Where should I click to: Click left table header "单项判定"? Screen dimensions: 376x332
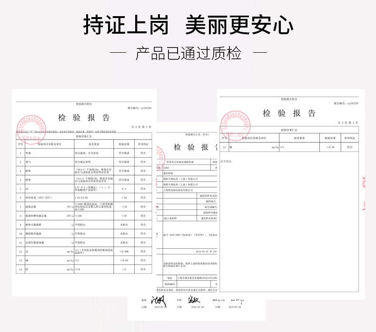[143, 144]
